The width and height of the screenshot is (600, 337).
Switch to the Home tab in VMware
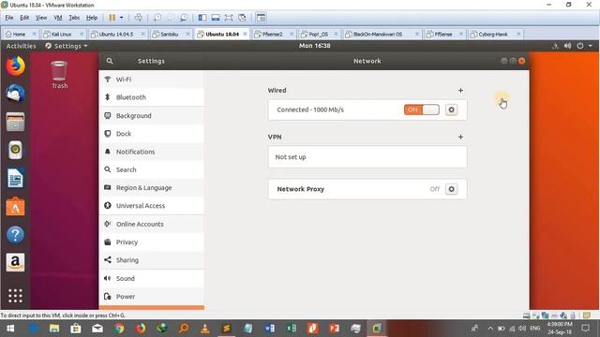pyautogui.click(x=19, y=34)
